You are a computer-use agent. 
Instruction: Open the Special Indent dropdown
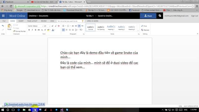(x=81, y=30)
